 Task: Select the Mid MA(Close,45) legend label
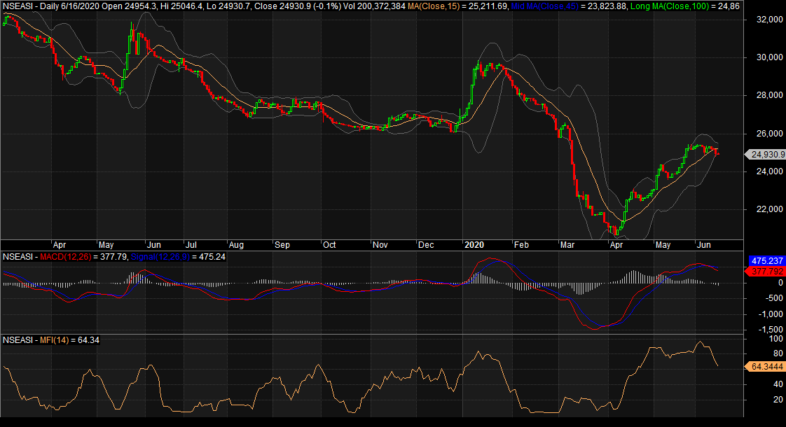click(x=545, y=6)
